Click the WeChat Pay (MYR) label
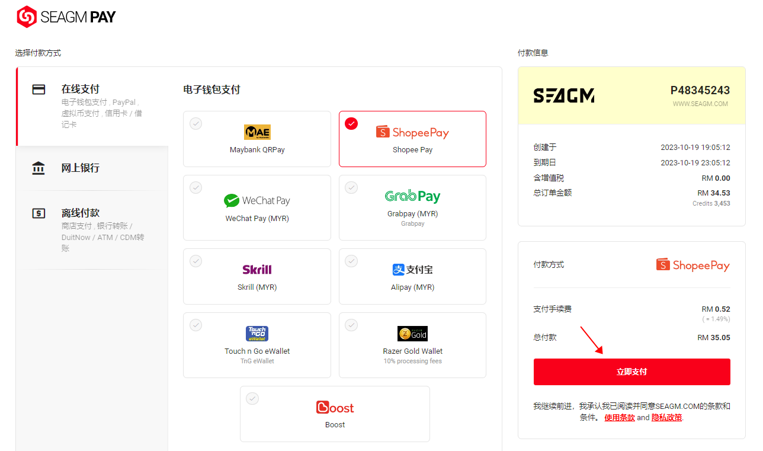The image size is (763, 451). tap(257, 219)
